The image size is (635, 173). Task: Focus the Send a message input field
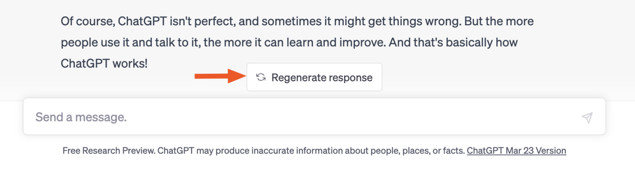click(314, 117)
